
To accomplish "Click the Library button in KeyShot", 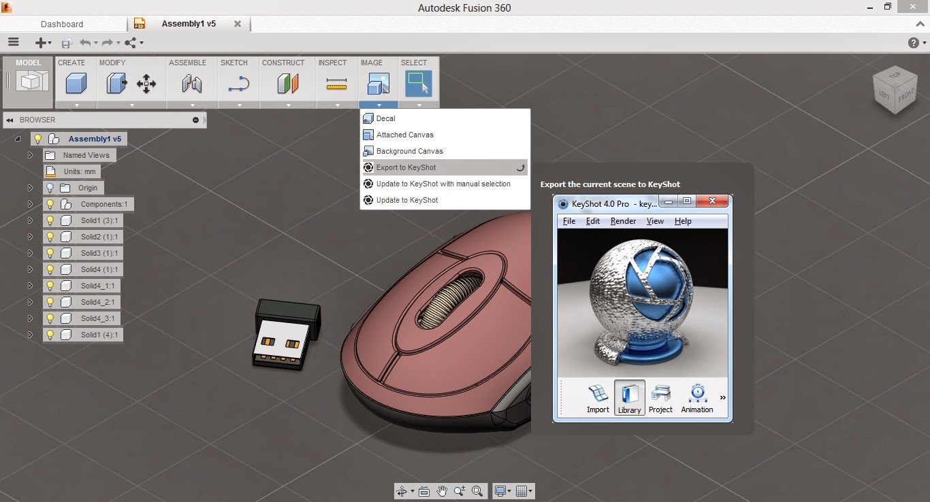I will (x=628, y=398).
